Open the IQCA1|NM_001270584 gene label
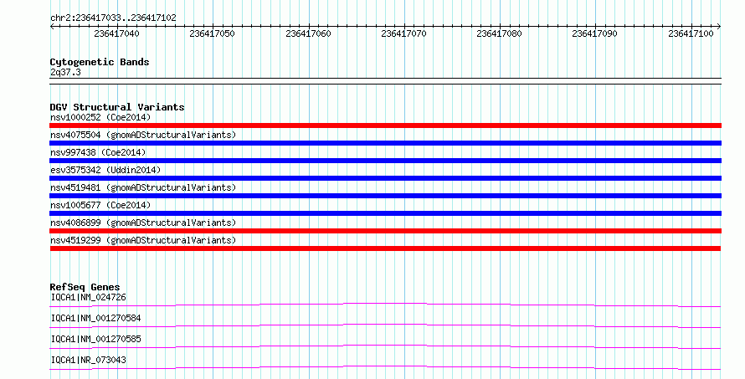745x379 pixels. pyautogui.click(x=95, y=318)
